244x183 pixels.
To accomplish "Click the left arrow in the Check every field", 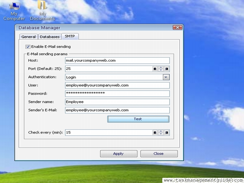I will pos(155,133).
